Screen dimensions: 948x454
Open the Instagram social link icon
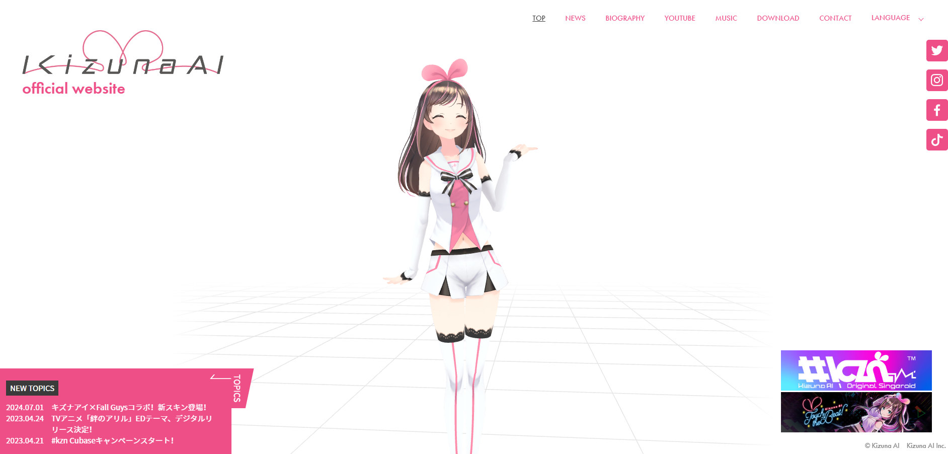click(x=937, y=81)
